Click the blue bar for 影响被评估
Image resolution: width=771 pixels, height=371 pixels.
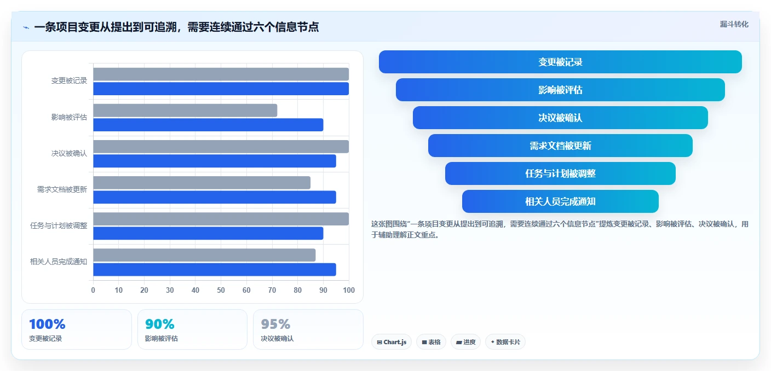pyautogui.click(x=208, y=125)
